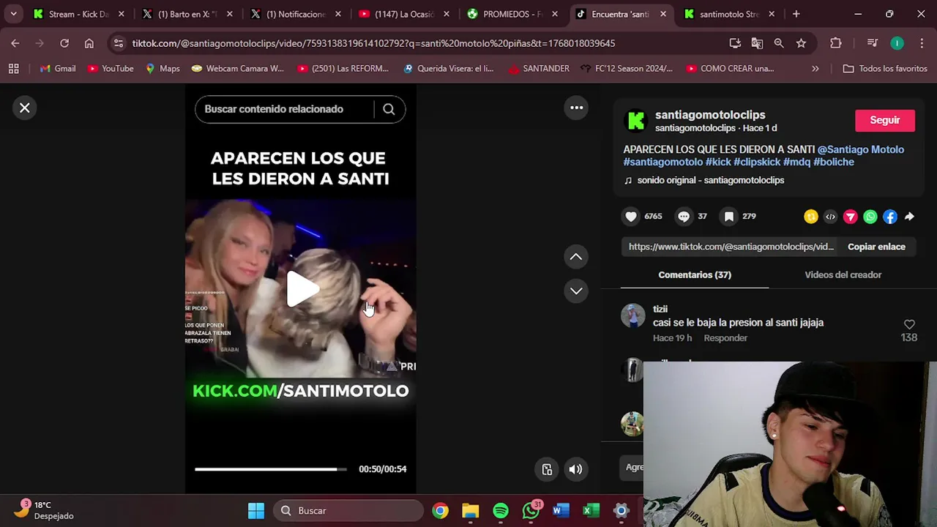The width and height of the screenshot is (937, 527).
Task: Go to next video with down arrow
Action: point(576,291)
